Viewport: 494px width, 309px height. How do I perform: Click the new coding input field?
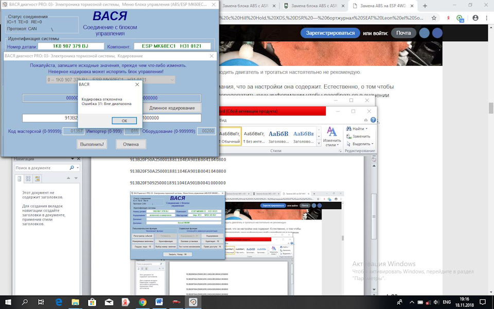coord(112,118)
